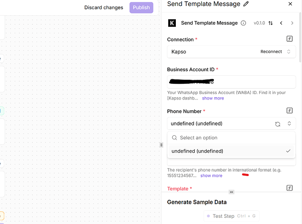Expand the recipient phone description with show more

coord(211,176)
